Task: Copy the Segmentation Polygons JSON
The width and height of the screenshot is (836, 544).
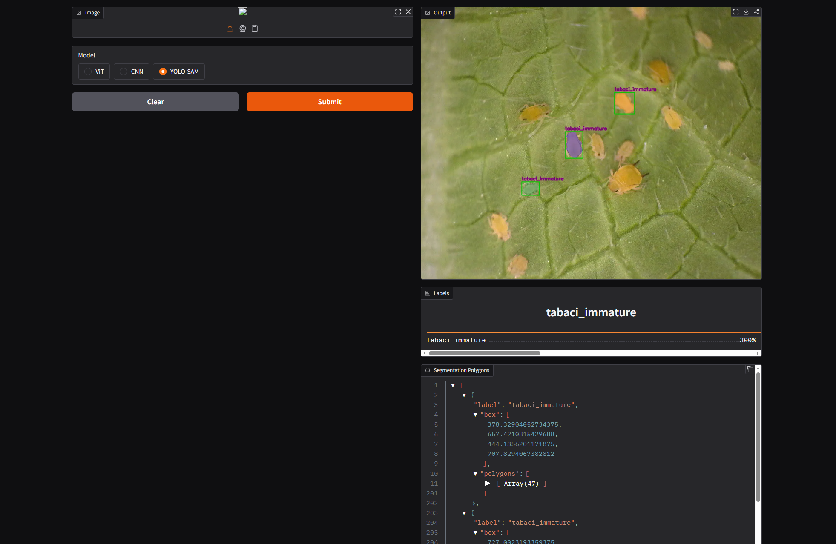Action: 750,369
